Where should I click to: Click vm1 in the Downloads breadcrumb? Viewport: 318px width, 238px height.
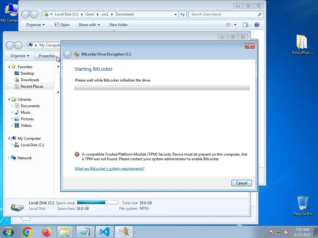click(x=105, y=14)
